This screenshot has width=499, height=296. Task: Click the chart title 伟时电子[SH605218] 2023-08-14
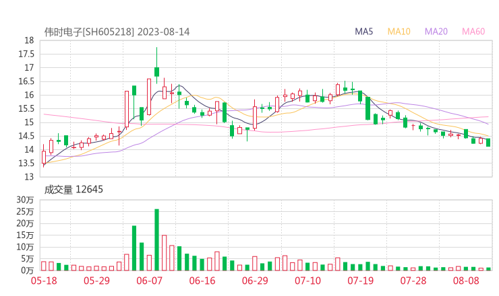tap(117, 32)
